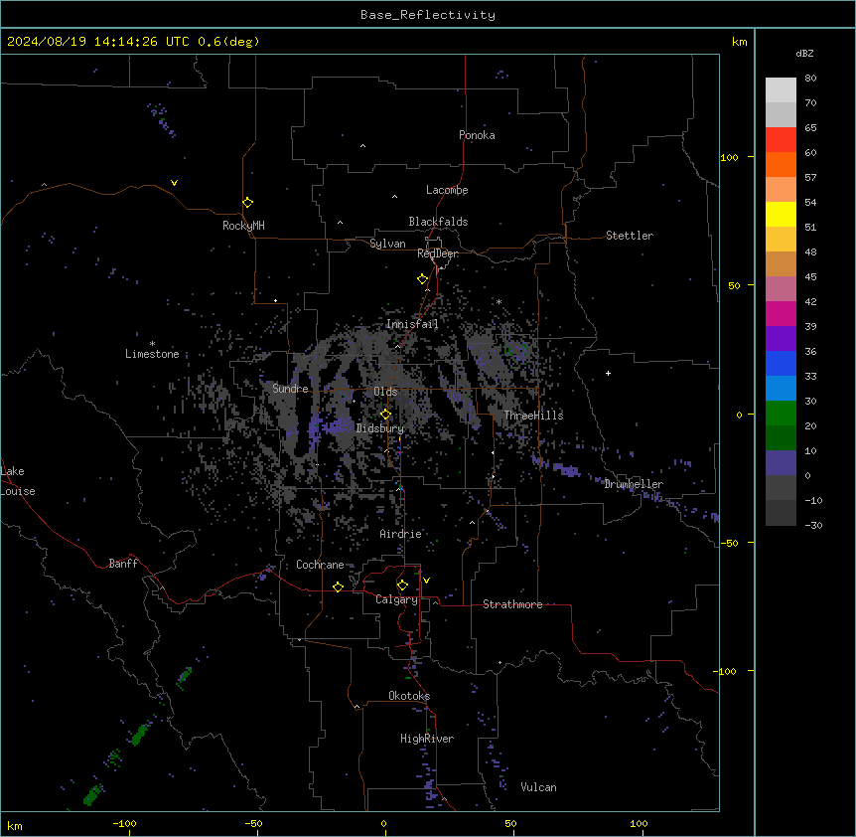
Task: Click the Limestone label
Action: pos(152,354)
